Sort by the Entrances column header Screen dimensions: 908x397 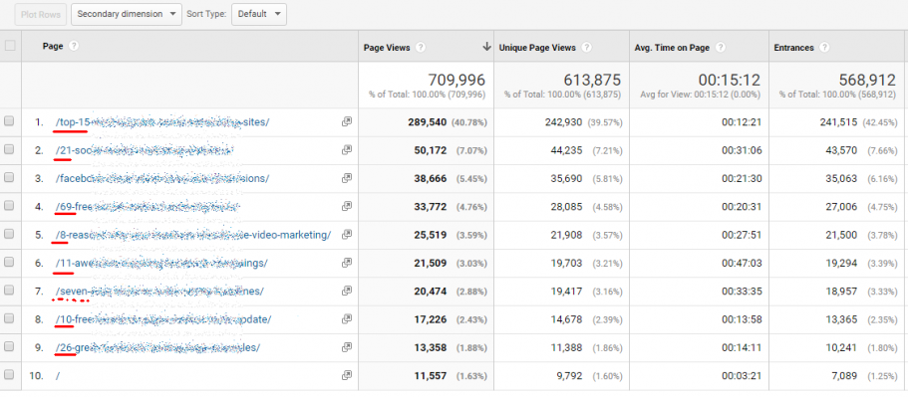tap(793, 48)
